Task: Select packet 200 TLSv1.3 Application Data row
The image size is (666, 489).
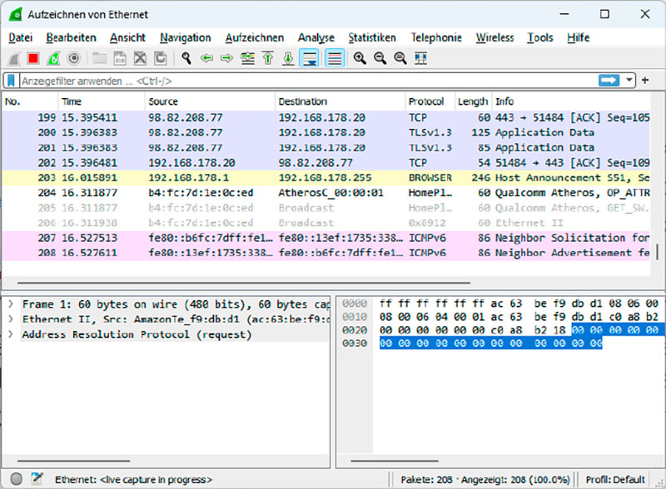Action: coord(326,132)
